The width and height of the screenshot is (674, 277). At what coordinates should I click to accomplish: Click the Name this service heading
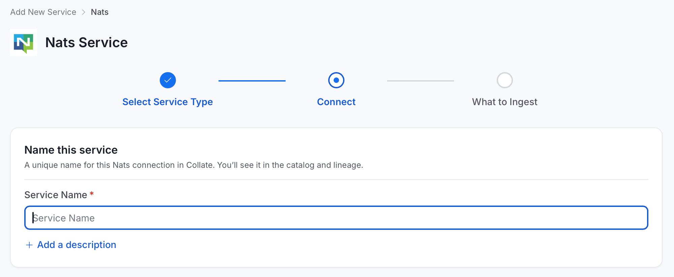pyautogui.click(x=71, y=150)
